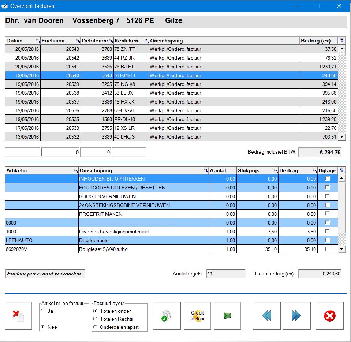Screen dimensions: 351x342
Task: Click the approve invoice document button
Action: (167, 316)
